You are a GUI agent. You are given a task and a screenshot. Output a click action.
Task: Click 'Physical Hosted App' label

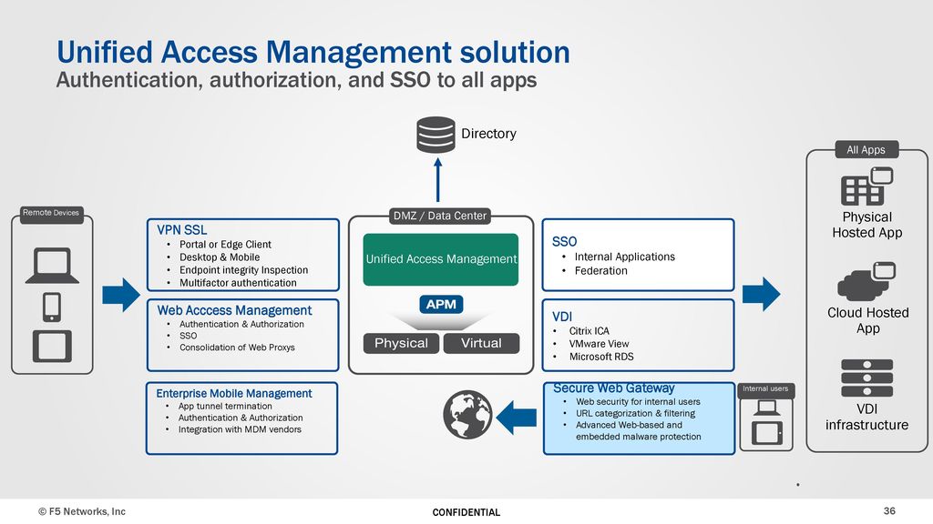point(867,225)
